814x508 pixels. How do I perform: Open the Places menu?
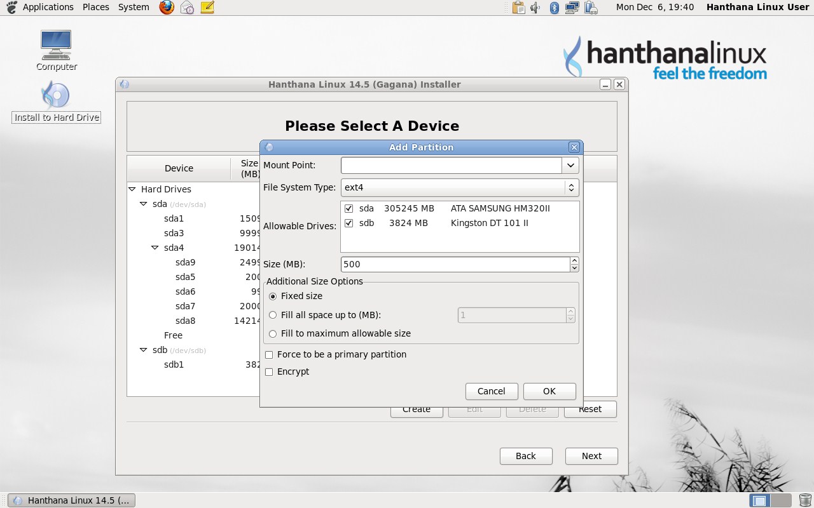(95, 7)
